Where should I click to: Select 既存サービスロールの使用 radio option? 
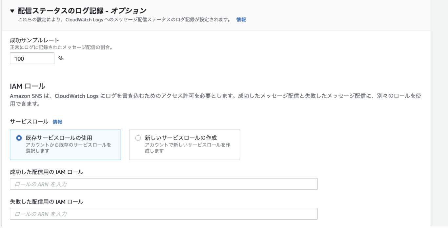[19, 138]
